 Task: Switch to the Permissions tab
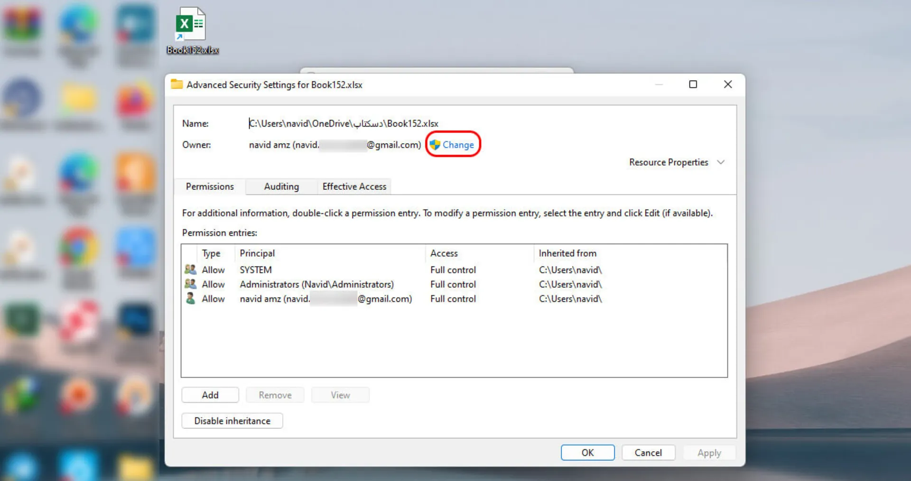(x=210, y=186)
